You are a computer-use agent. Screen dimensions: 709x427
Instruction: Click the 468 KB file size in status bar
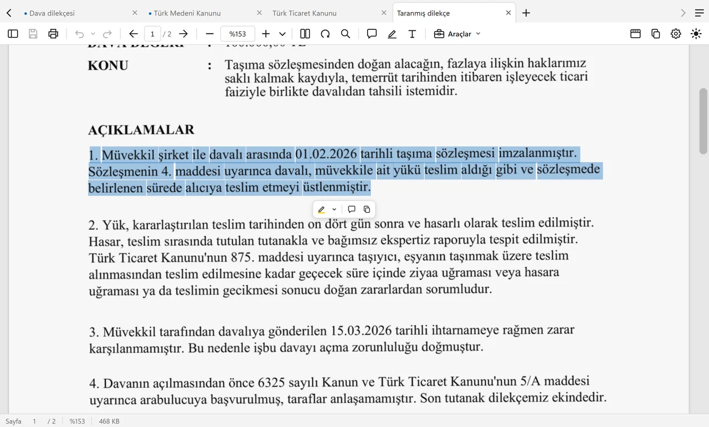tap(109, 421)
